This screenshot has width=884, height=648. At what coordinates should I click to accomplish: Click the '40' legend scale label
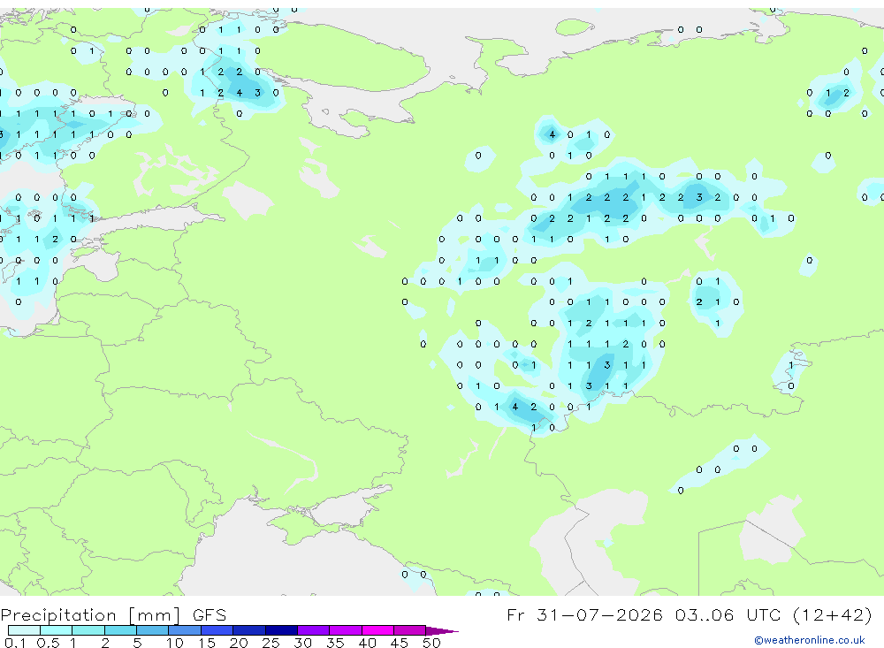pos(368,643)
